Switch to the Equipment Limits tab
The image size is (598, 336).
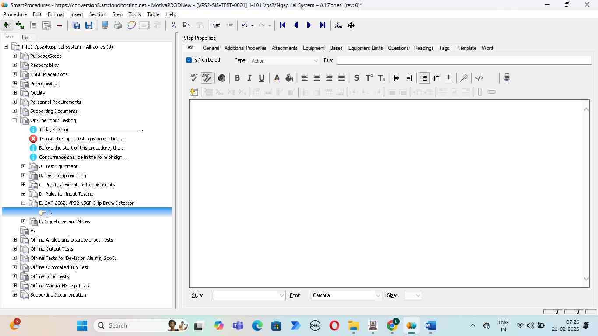click(365, 48)
